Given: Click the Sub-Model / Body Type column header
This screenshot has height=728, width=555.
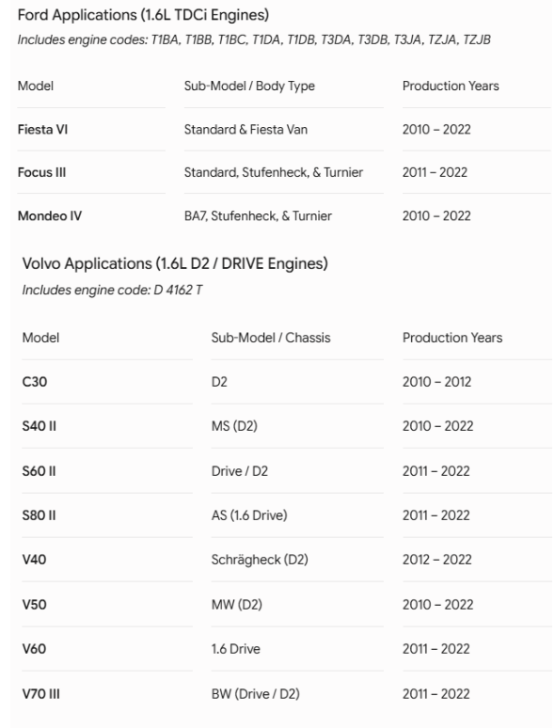Looking at the screenshot, I should pos(249,86).
